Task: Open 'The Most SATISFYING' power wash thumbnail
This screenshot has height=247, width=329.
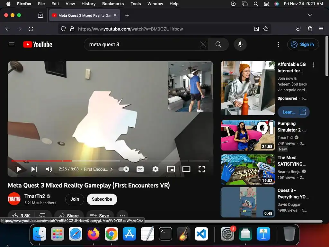Action: click(x=248, y=169)
